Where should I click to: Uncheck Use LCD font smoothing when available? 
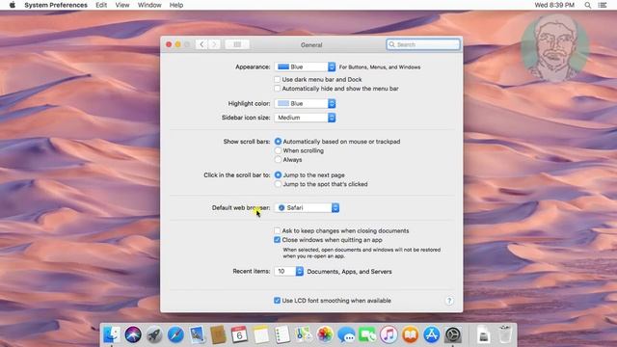pos(278,300)
